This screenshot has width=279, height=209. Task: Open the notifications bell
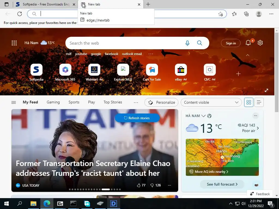click(248, 43)
